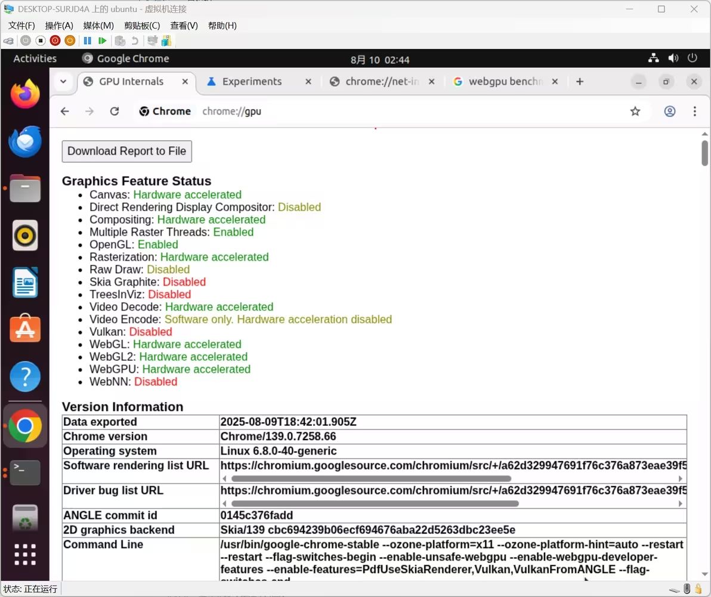Go back in Chrome
Screen dimensions: 711x597
coord(65,112)
